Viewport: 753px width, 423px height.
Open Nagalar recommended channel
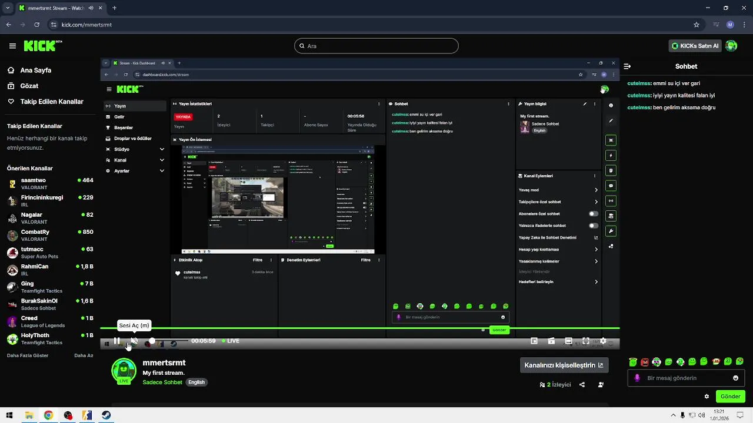[50, 218]
